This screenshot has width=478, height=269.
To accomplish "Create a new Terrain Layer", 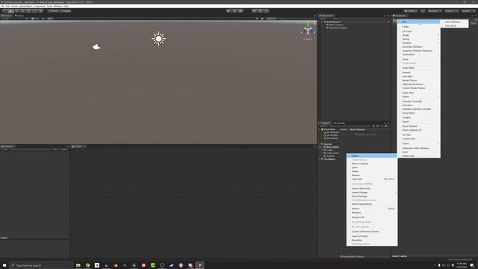I will [x=418, y=156].
